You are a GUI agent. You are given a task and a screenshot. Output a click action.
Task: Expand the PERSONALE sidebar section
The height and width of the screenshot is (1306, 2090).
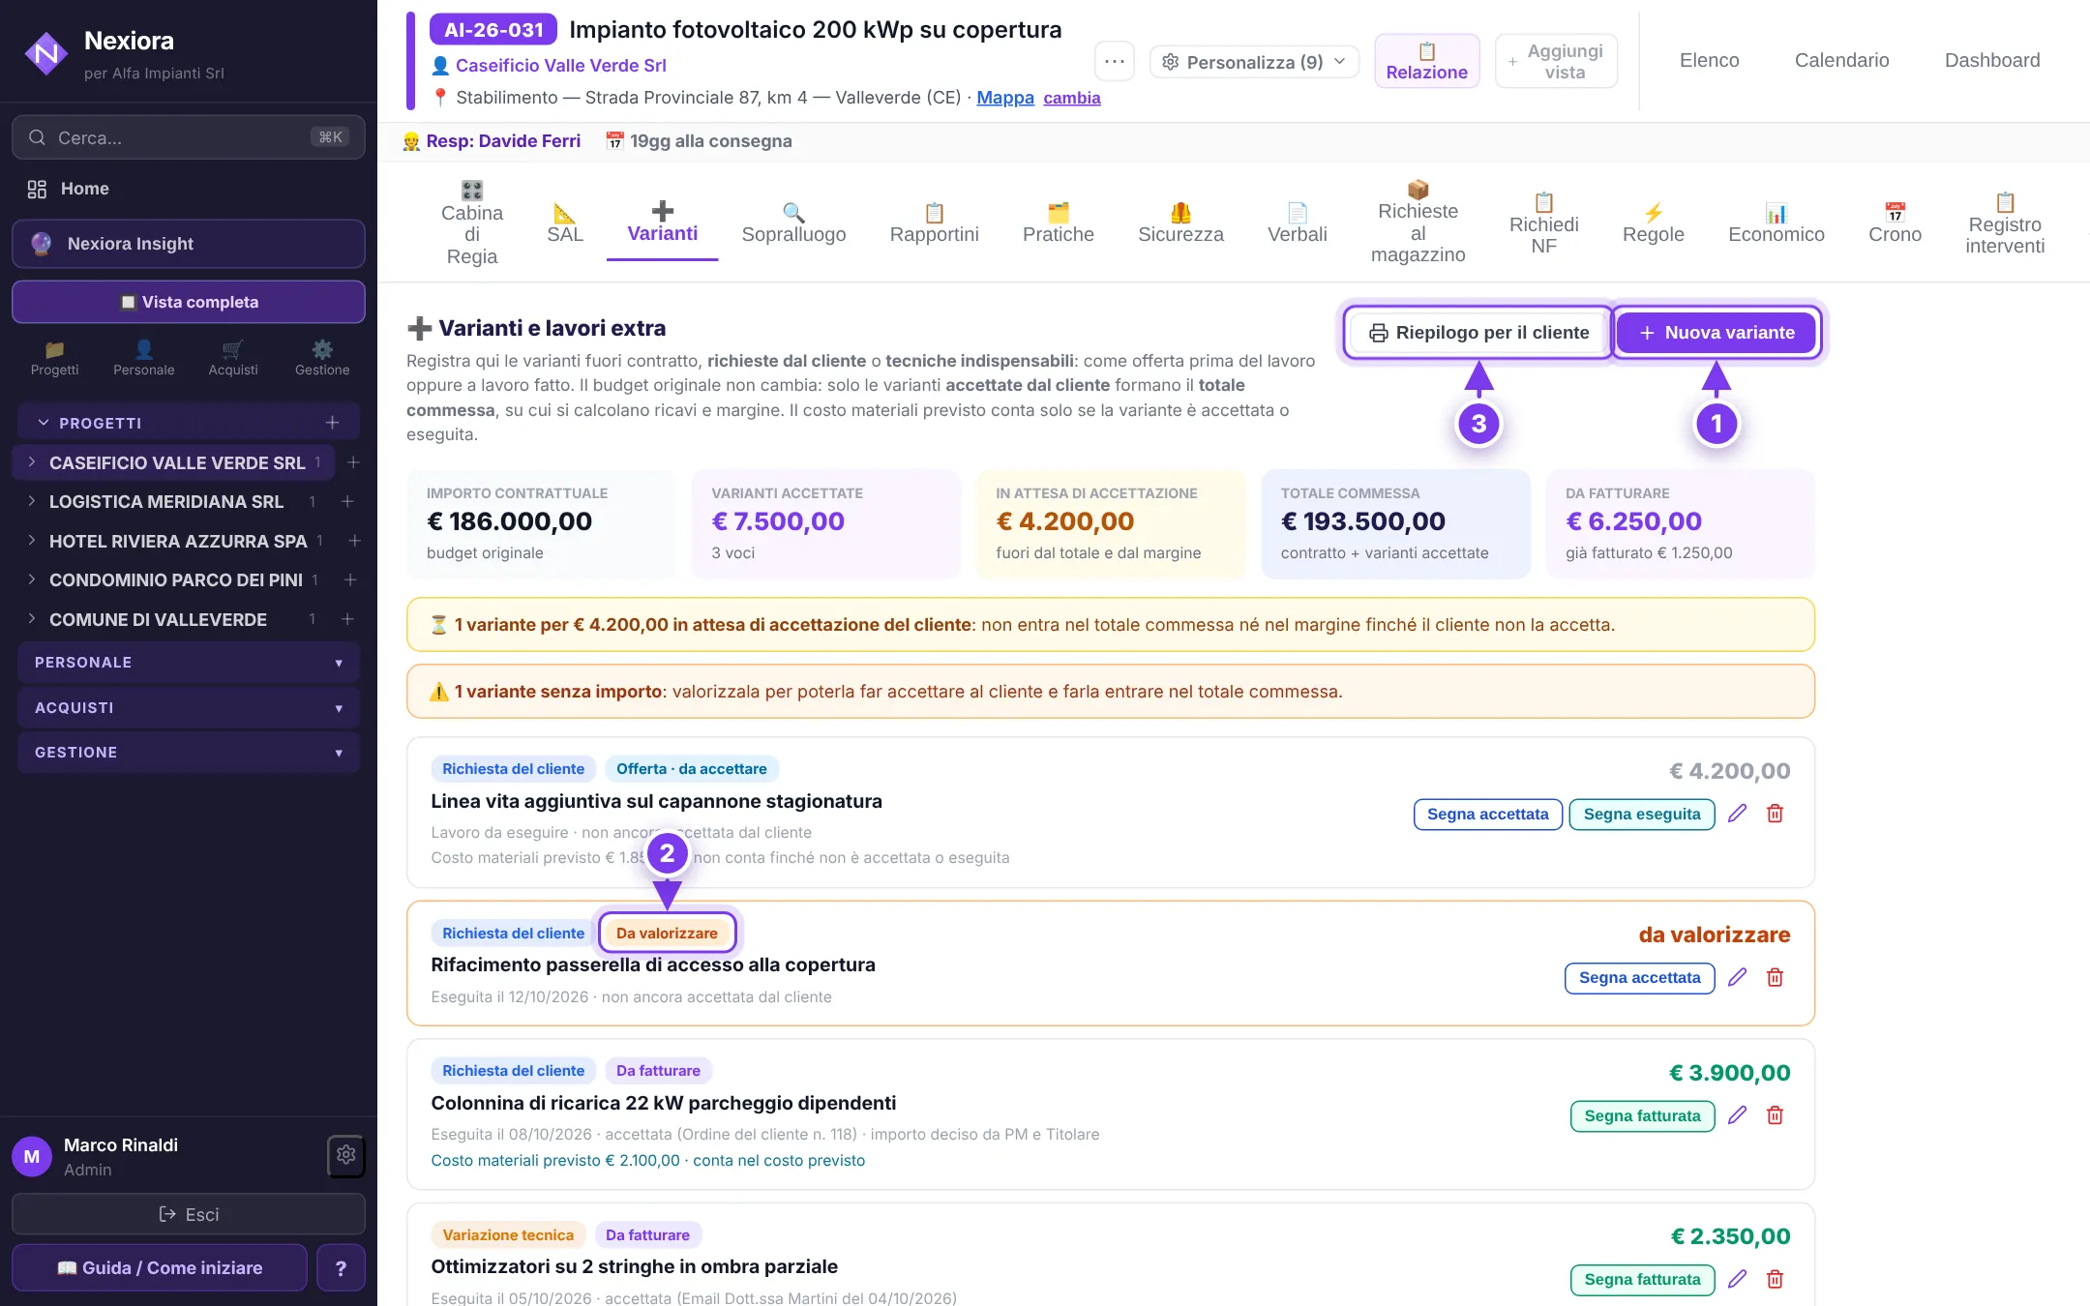click(x=189, y=663)
